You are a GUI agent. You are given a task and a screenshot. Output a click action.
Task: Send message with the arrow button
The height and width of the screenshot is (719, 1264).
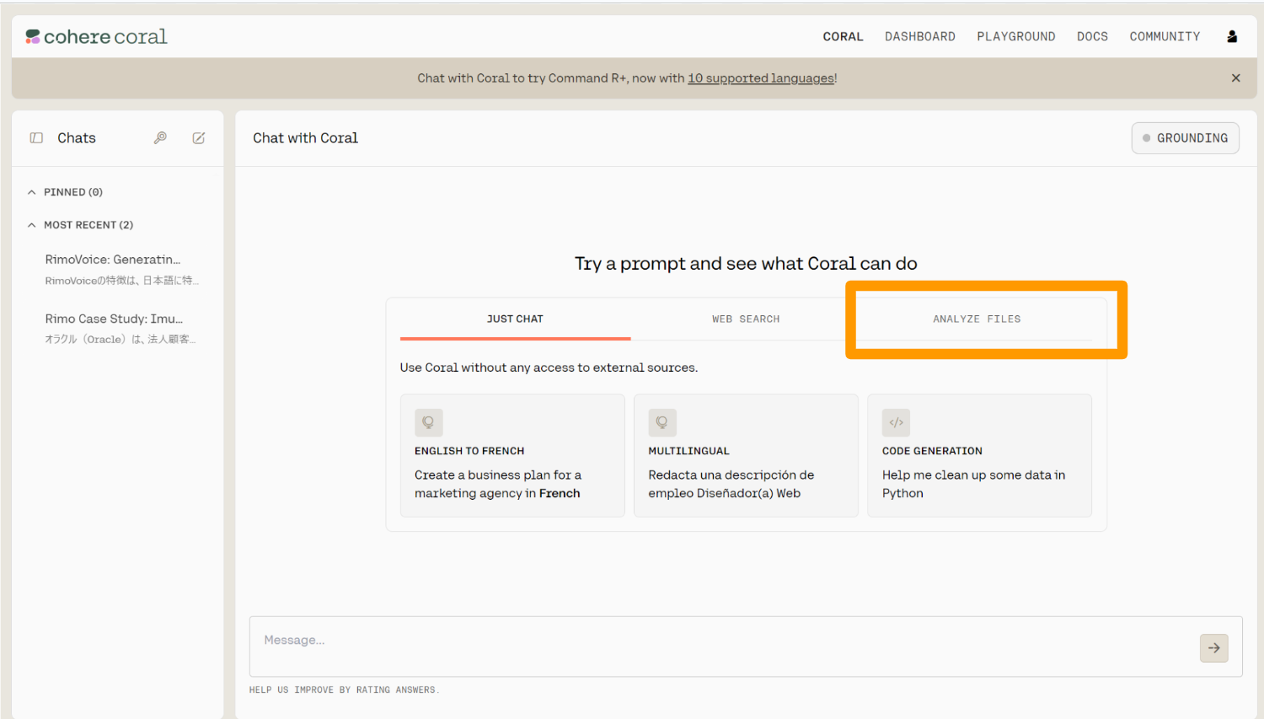point(1213,648)
